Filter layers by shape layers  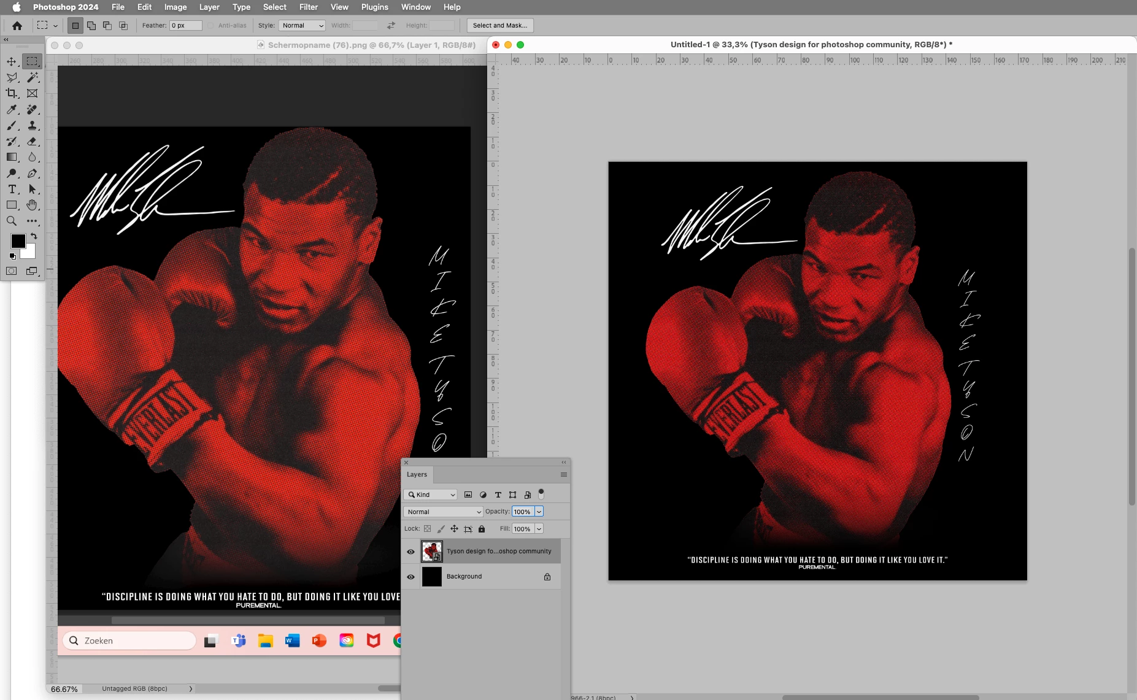(x=512, y=494)
